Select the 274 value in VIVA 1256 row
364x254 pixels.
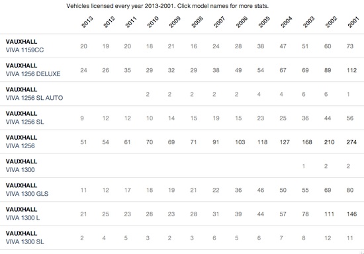pyautogui.click(x=351, y=142)
